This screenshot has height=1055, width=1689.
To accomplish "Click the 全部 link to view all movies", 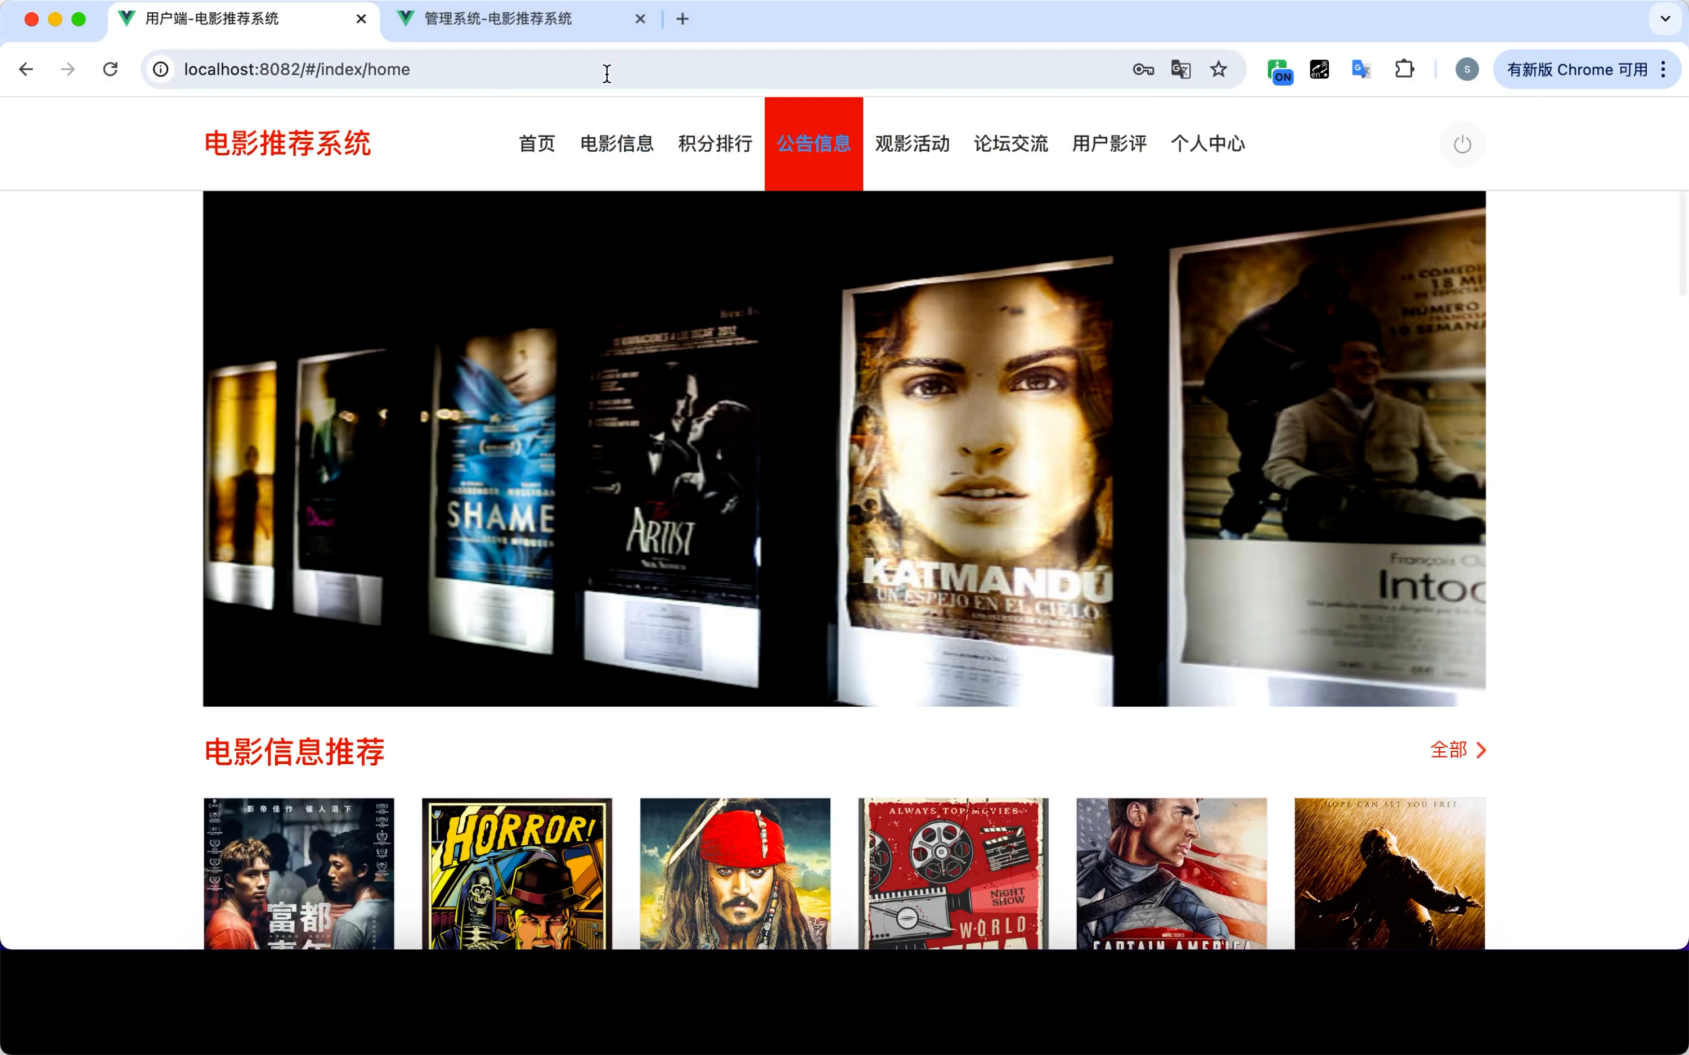I will (x=1448, y=750).
